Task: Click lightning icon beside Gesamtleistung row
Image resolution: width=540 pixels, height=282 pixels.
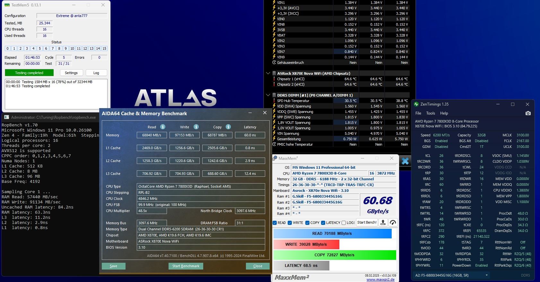Action: [274, 139]
